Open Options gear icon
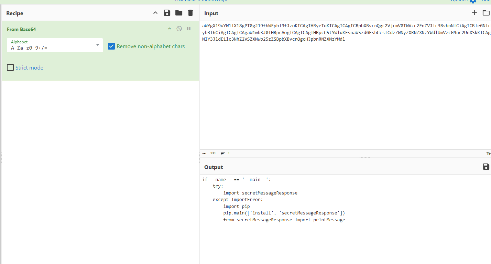Screen dimensions: 491x264 (x=473, y=1)
